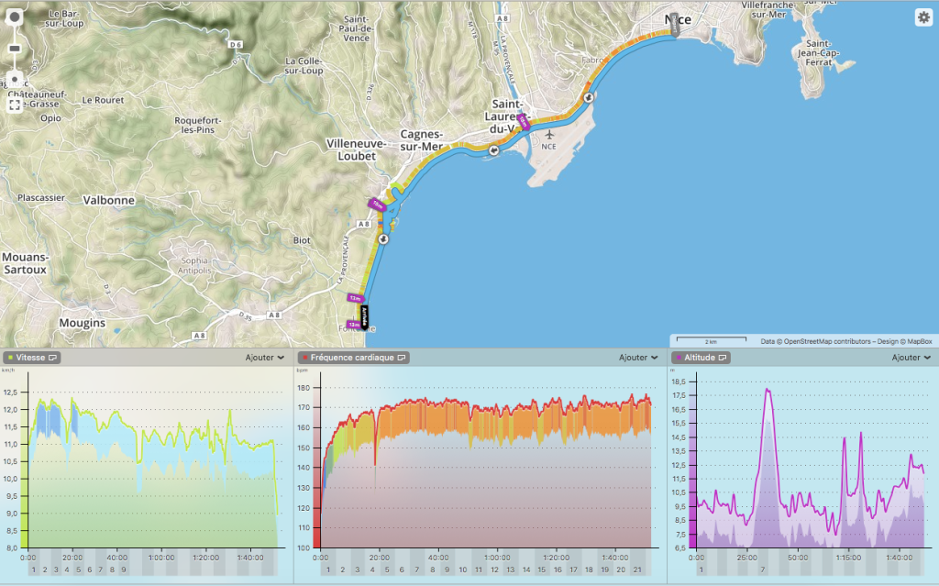Viewport: 939px width, 586px height.
Task: Select the Altitude chart label
Action: tap(701, 358)
